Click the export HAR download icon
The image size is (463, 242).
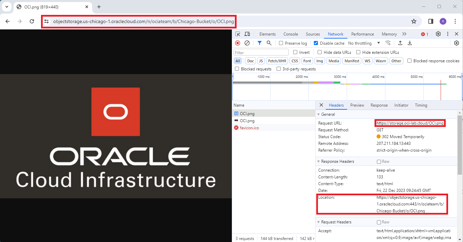pyautogui.click(x=410, y=43)
